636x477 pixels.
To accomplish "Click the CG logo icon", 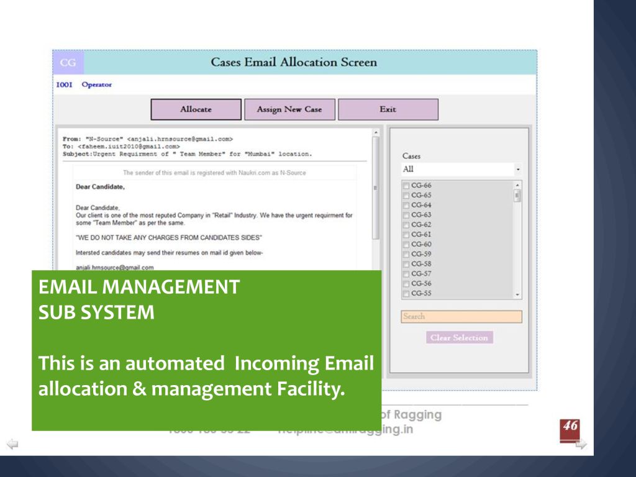I will (68, 63).
